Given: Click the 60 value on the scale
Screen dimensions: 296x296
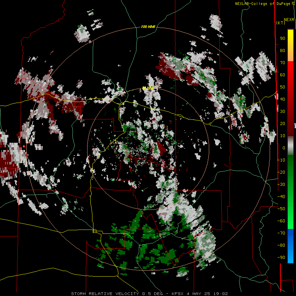Looking at the screenshot, I should click(x=283, y=75).
